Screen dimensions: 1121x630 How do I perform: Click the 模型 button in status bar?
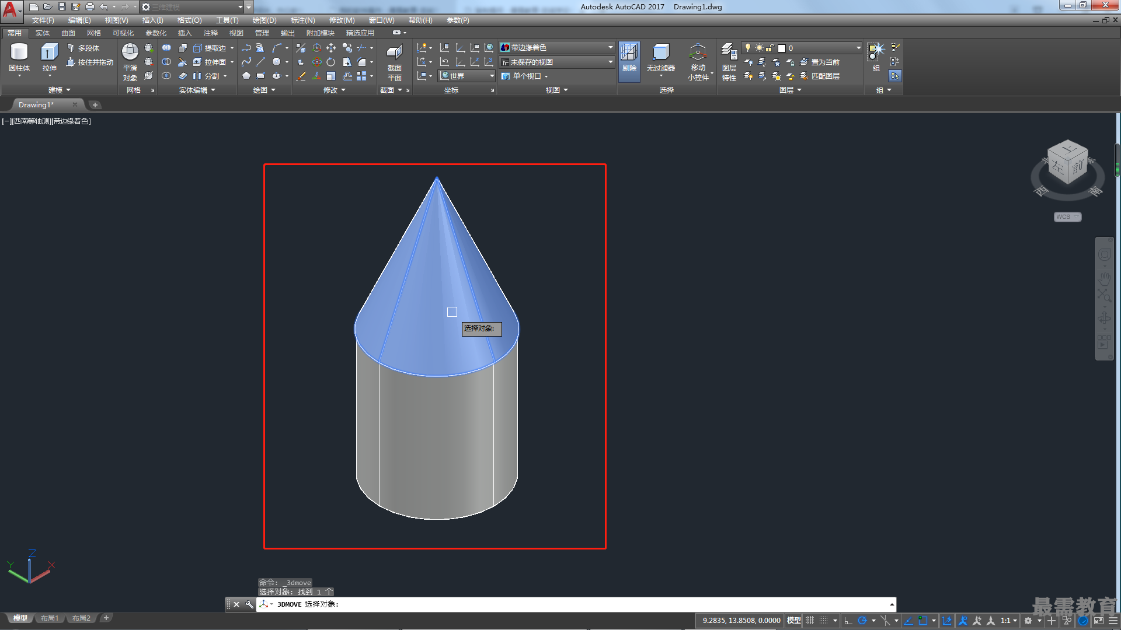coord(793,621)
